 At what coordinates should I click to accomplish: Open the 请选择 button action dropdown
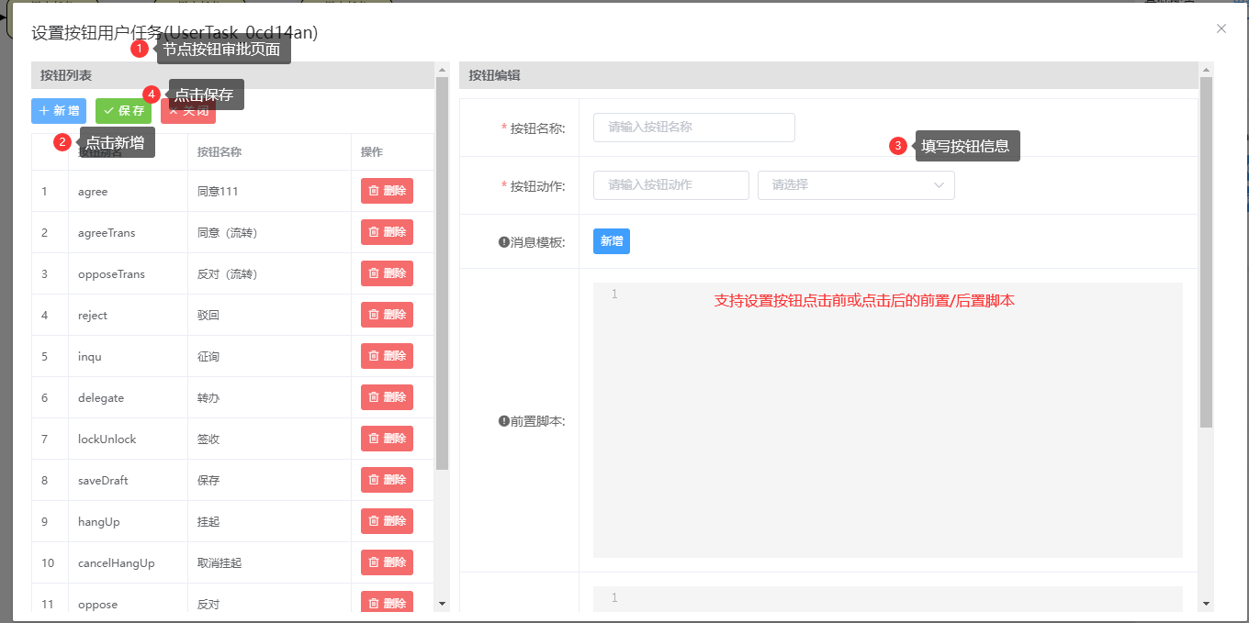coord(856,185)
